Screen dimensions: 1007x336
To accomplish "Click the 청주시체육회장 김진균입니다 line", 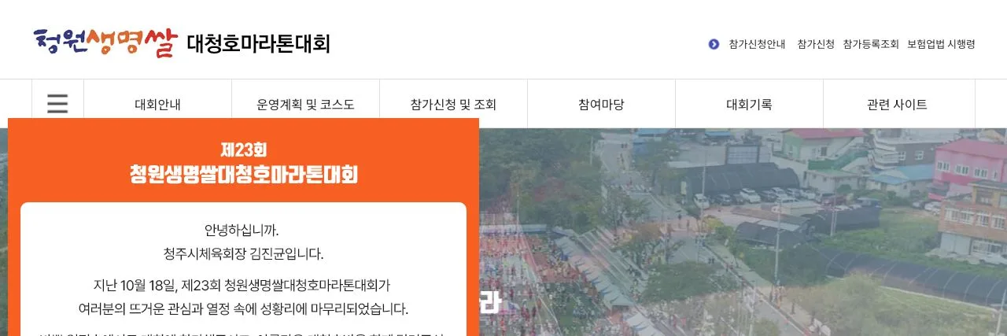I will 243,254.
